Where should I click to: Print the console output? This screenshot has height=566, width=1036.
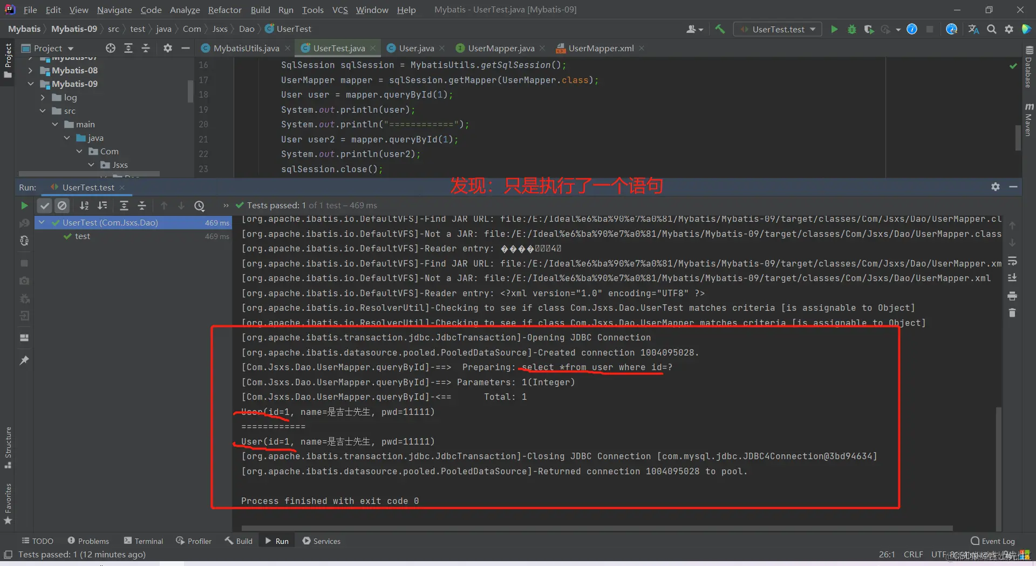coord(1012,296)
